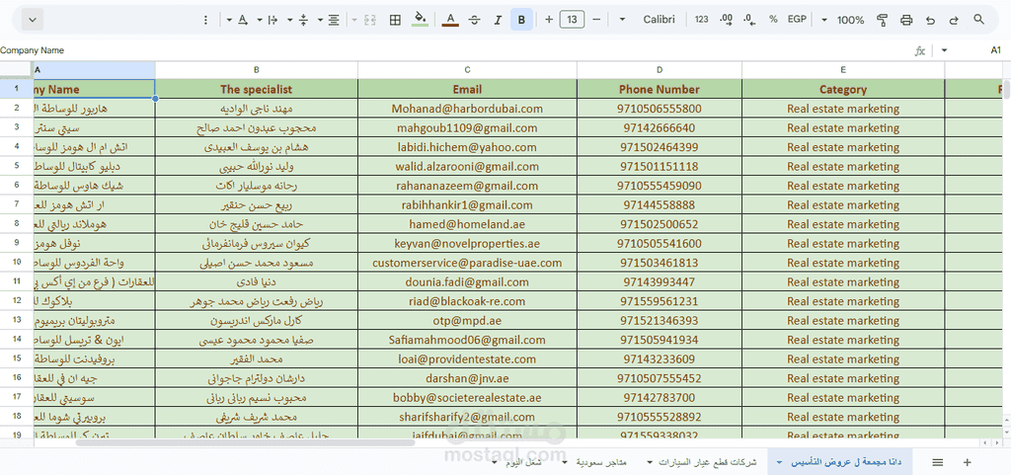Select The specialist header cell
This screenshot has width=1011, height=475.
256,89
